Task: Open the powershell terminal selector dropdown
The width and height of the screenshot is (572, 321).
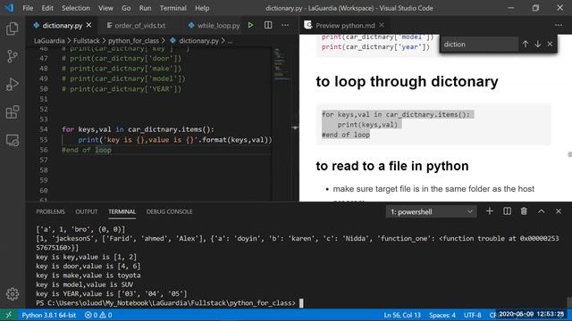Action: point(431,212)
